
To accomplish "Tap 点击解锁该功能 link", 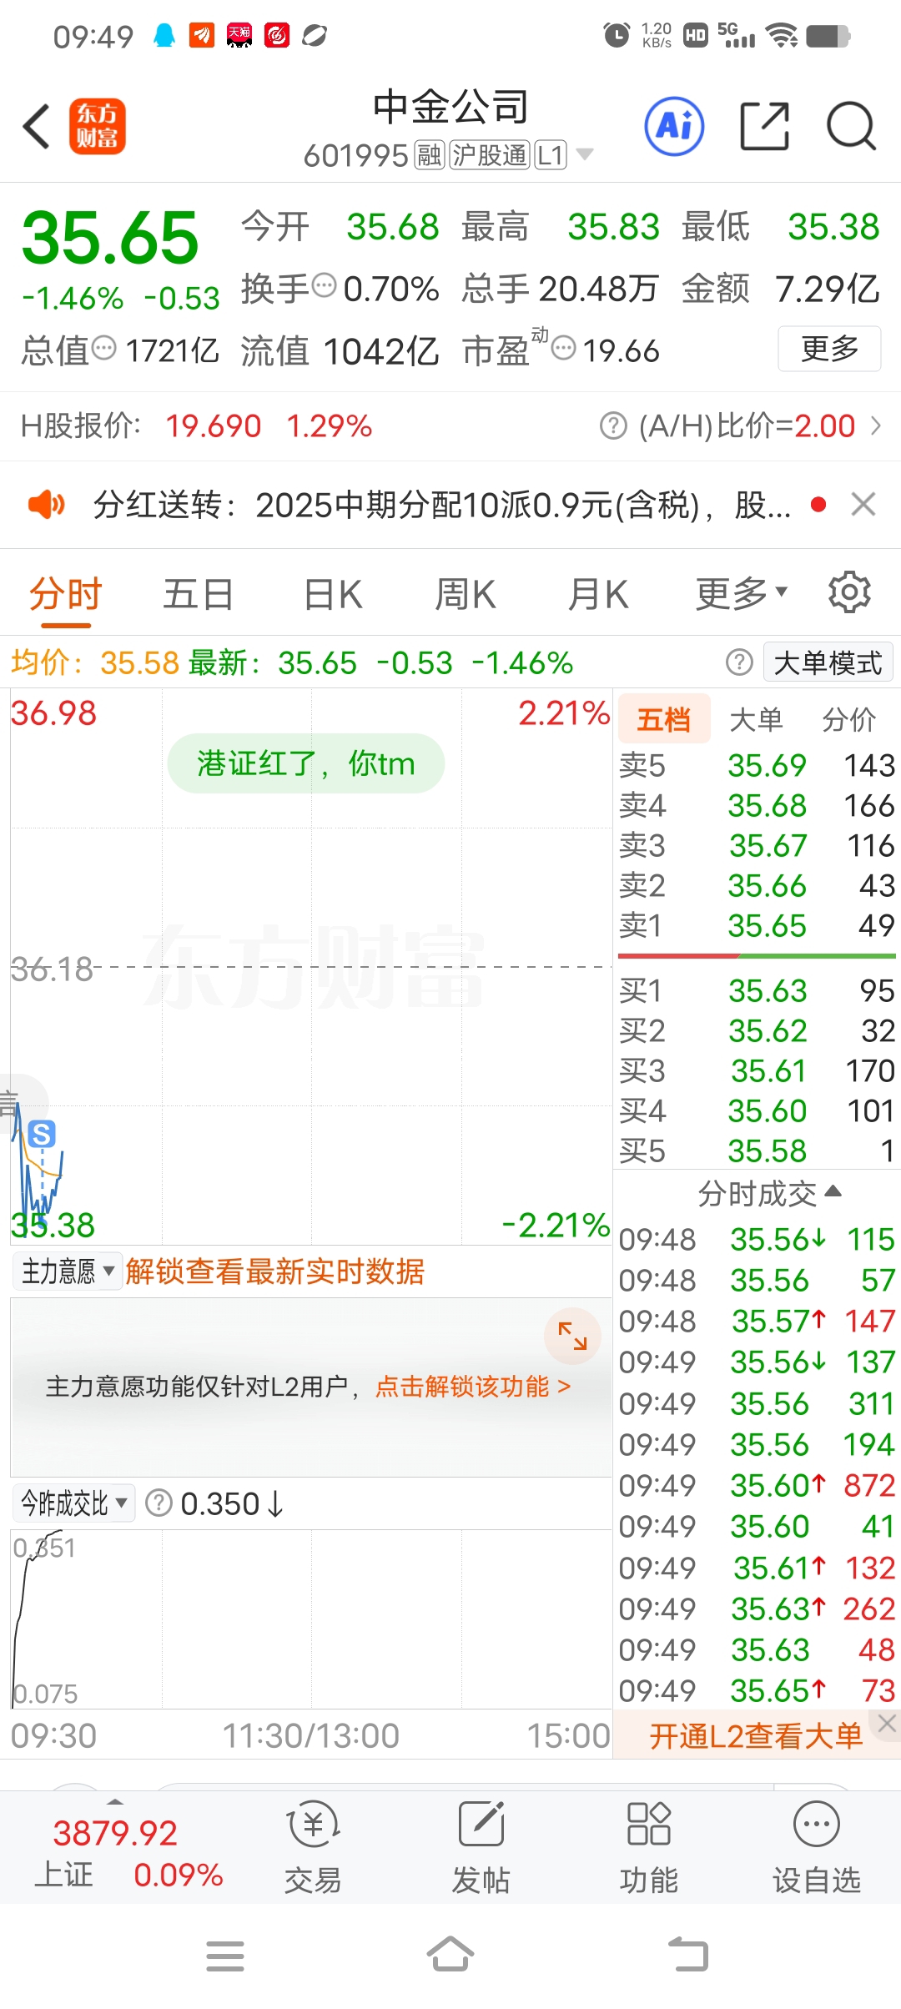I will 473,1386.
